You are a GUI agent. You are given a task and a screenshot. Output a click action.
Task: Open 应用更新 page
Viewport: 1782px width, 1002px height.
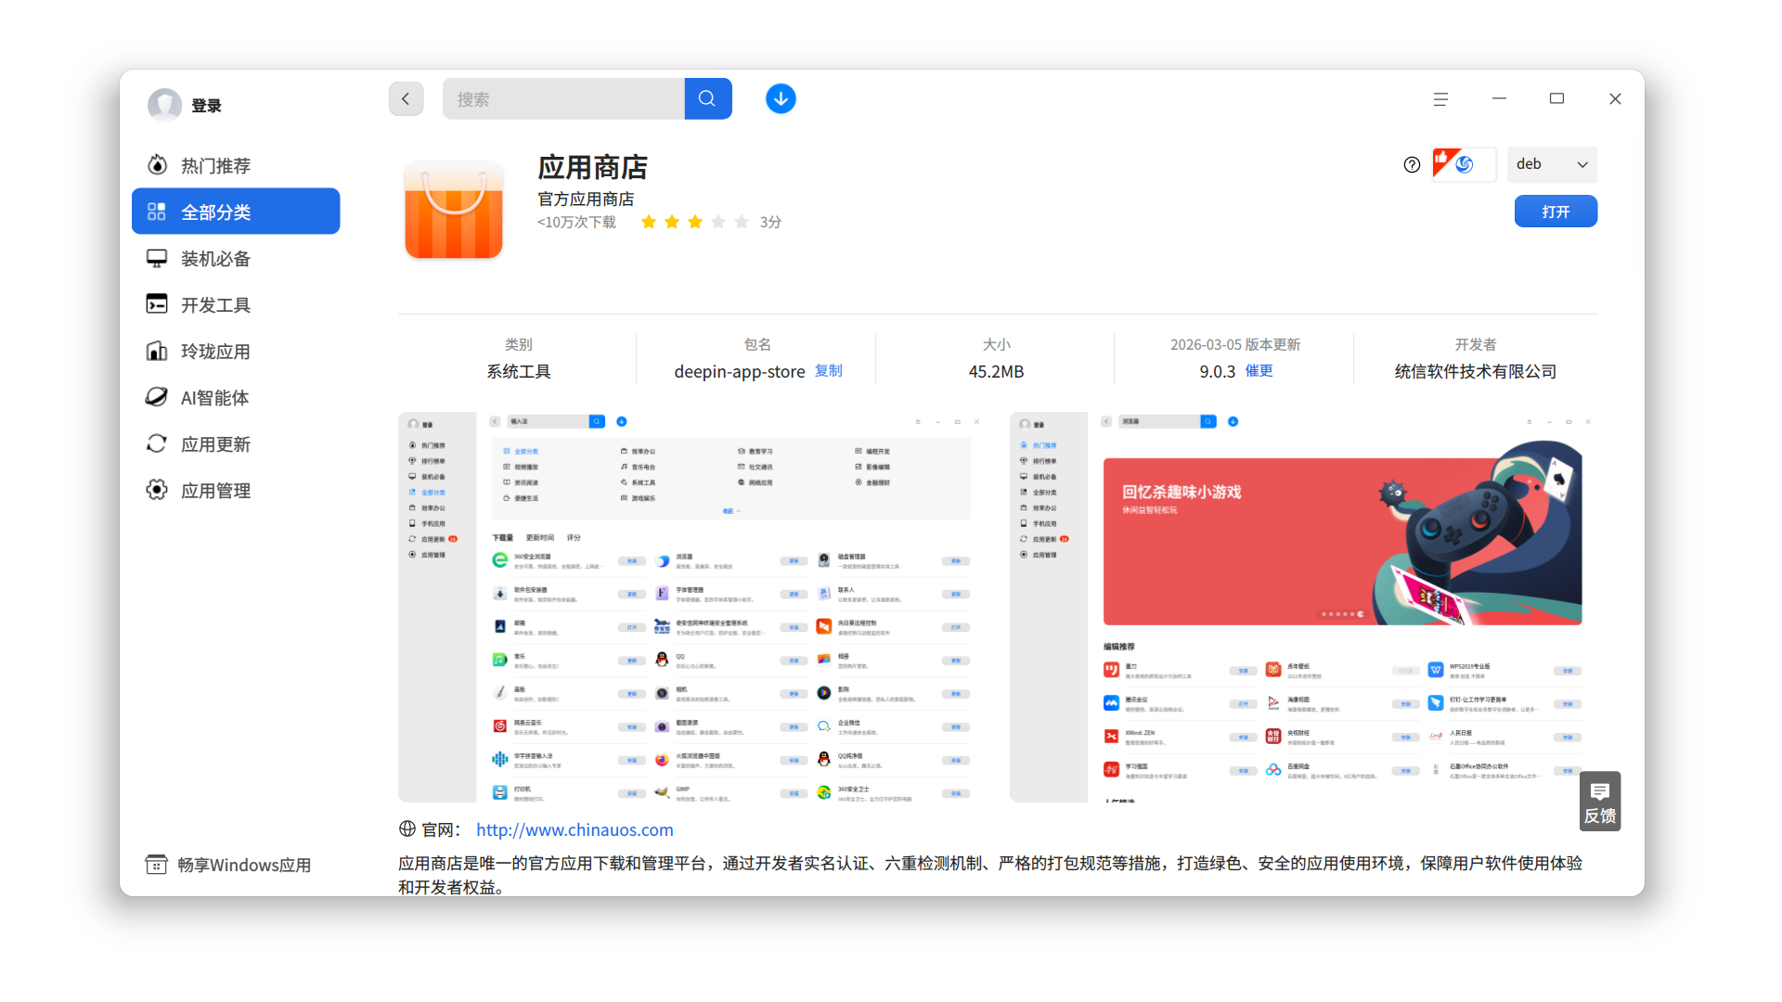pos(236,443)
